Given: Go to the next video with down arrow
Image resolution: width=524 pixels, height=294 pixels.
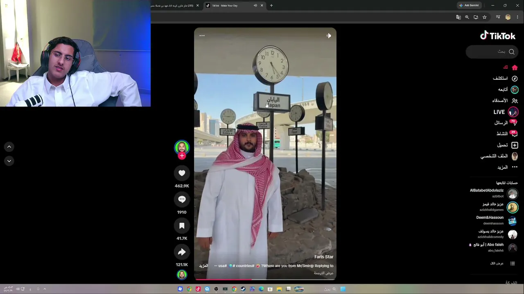Looking at the screenshot, I should [x=9, y=161].
